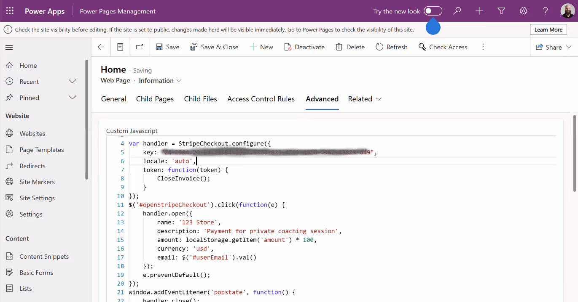Click the '#openStripeCheckout' selector text
This screenshot has height=302, width=578.
(x=173, y=205)
